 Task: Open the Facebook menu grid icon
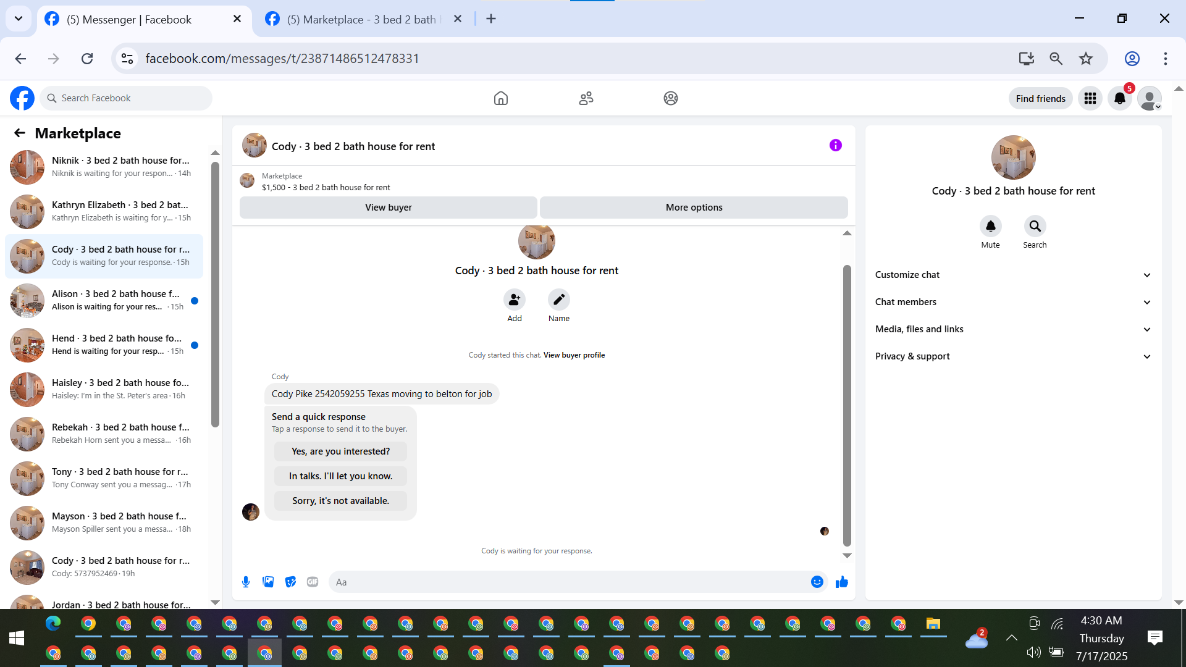coord(1090,98)
